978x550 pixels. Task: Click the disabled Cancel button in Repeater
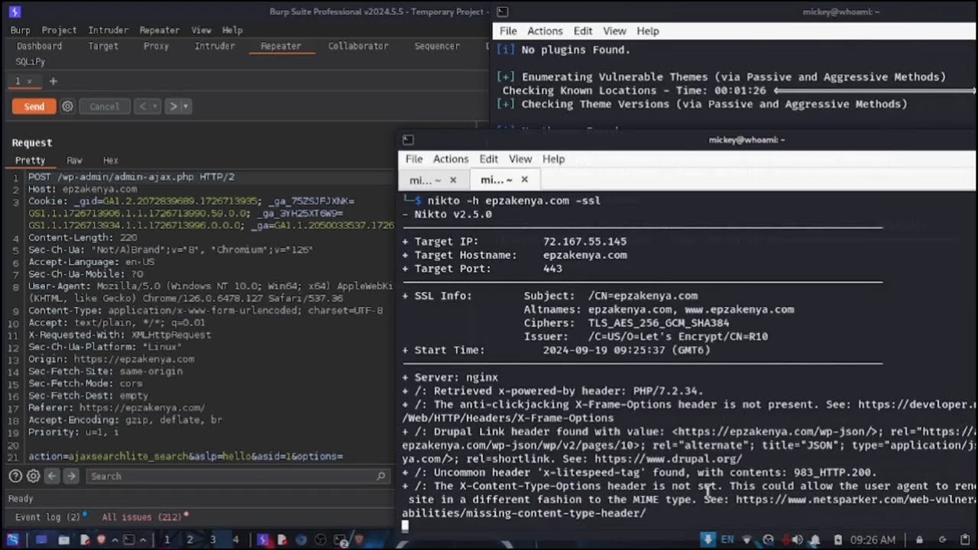click(104, 106)
